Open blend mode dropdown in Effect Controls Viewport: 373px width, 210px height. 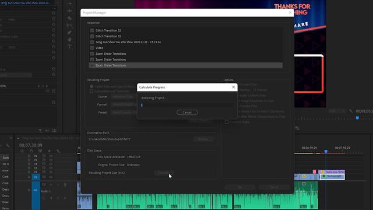point(16,75)
